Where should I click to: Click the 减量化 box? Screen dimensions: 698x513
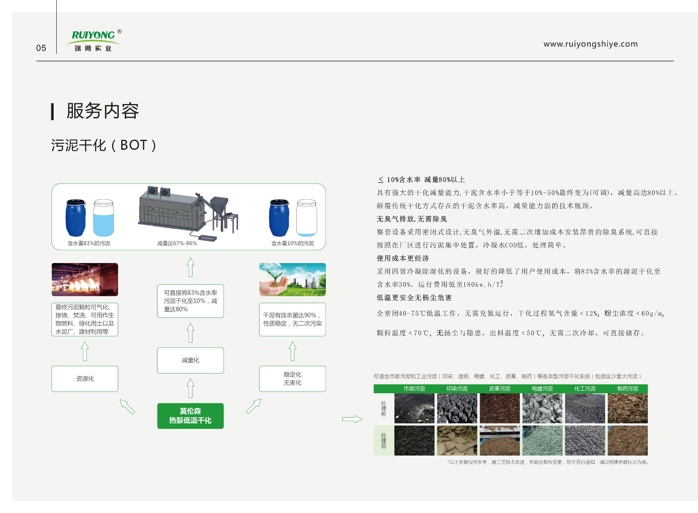click(x=190, y=361)
